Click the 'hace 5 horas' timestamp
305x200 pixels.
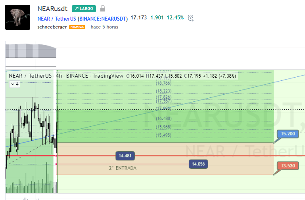coord(104,27)
